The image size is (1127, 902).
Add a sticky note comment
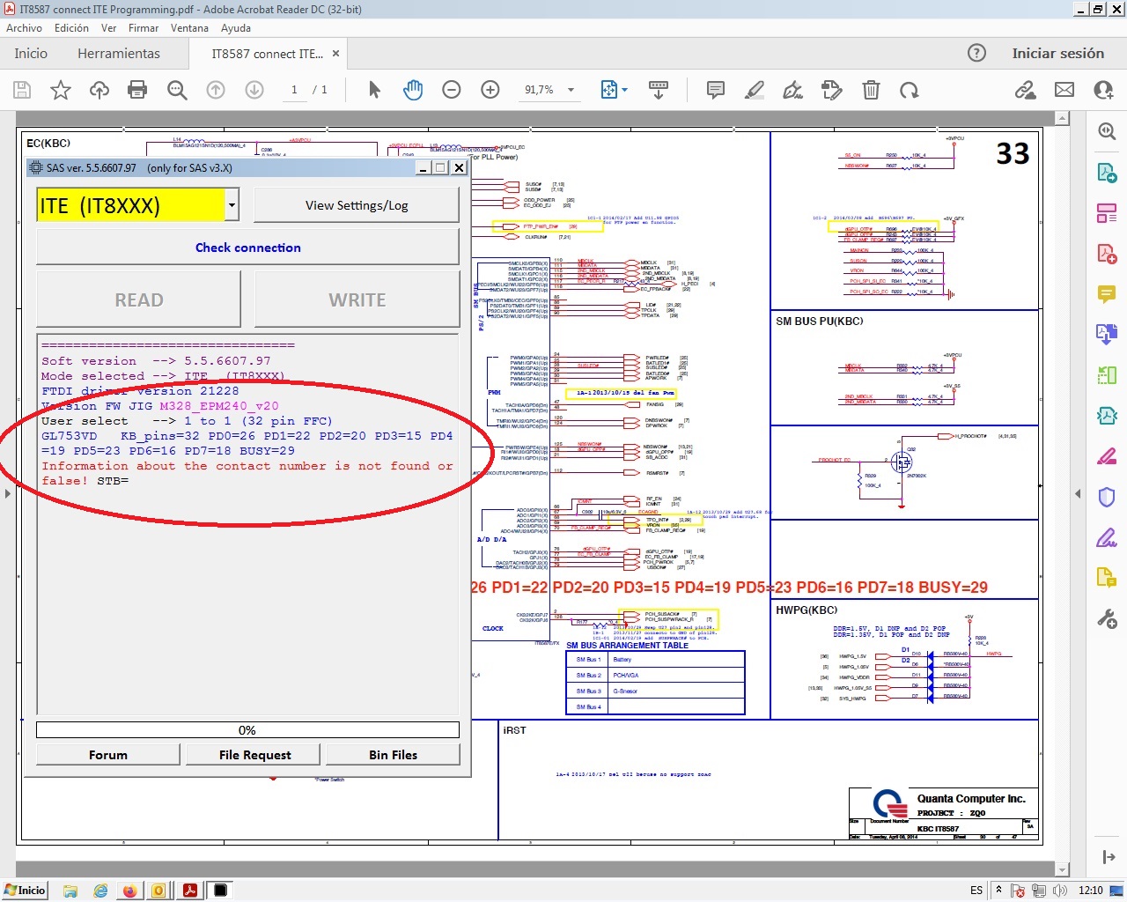click(x=716, y=90)
